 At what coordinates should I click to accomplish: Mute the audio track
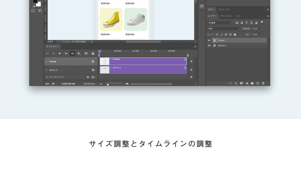click(88, 77)
